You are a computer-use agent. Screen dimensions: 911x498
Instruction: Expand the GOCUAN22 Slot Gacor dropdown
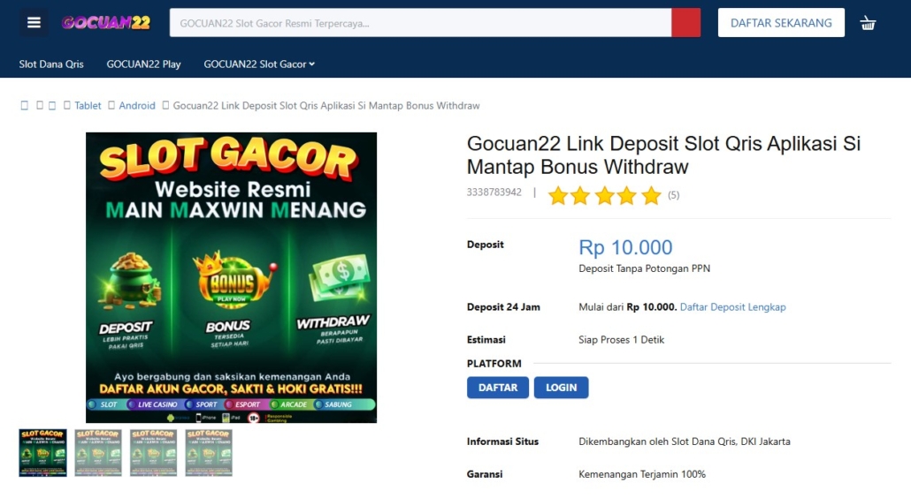tap(259, 64)
